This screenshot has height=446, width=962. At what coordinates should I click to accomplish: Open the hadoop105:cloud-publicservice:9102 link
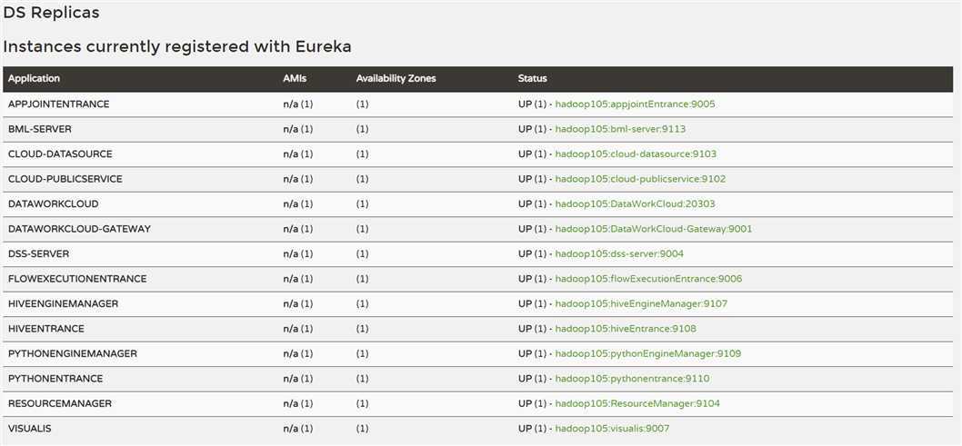(x=640, y=179)
